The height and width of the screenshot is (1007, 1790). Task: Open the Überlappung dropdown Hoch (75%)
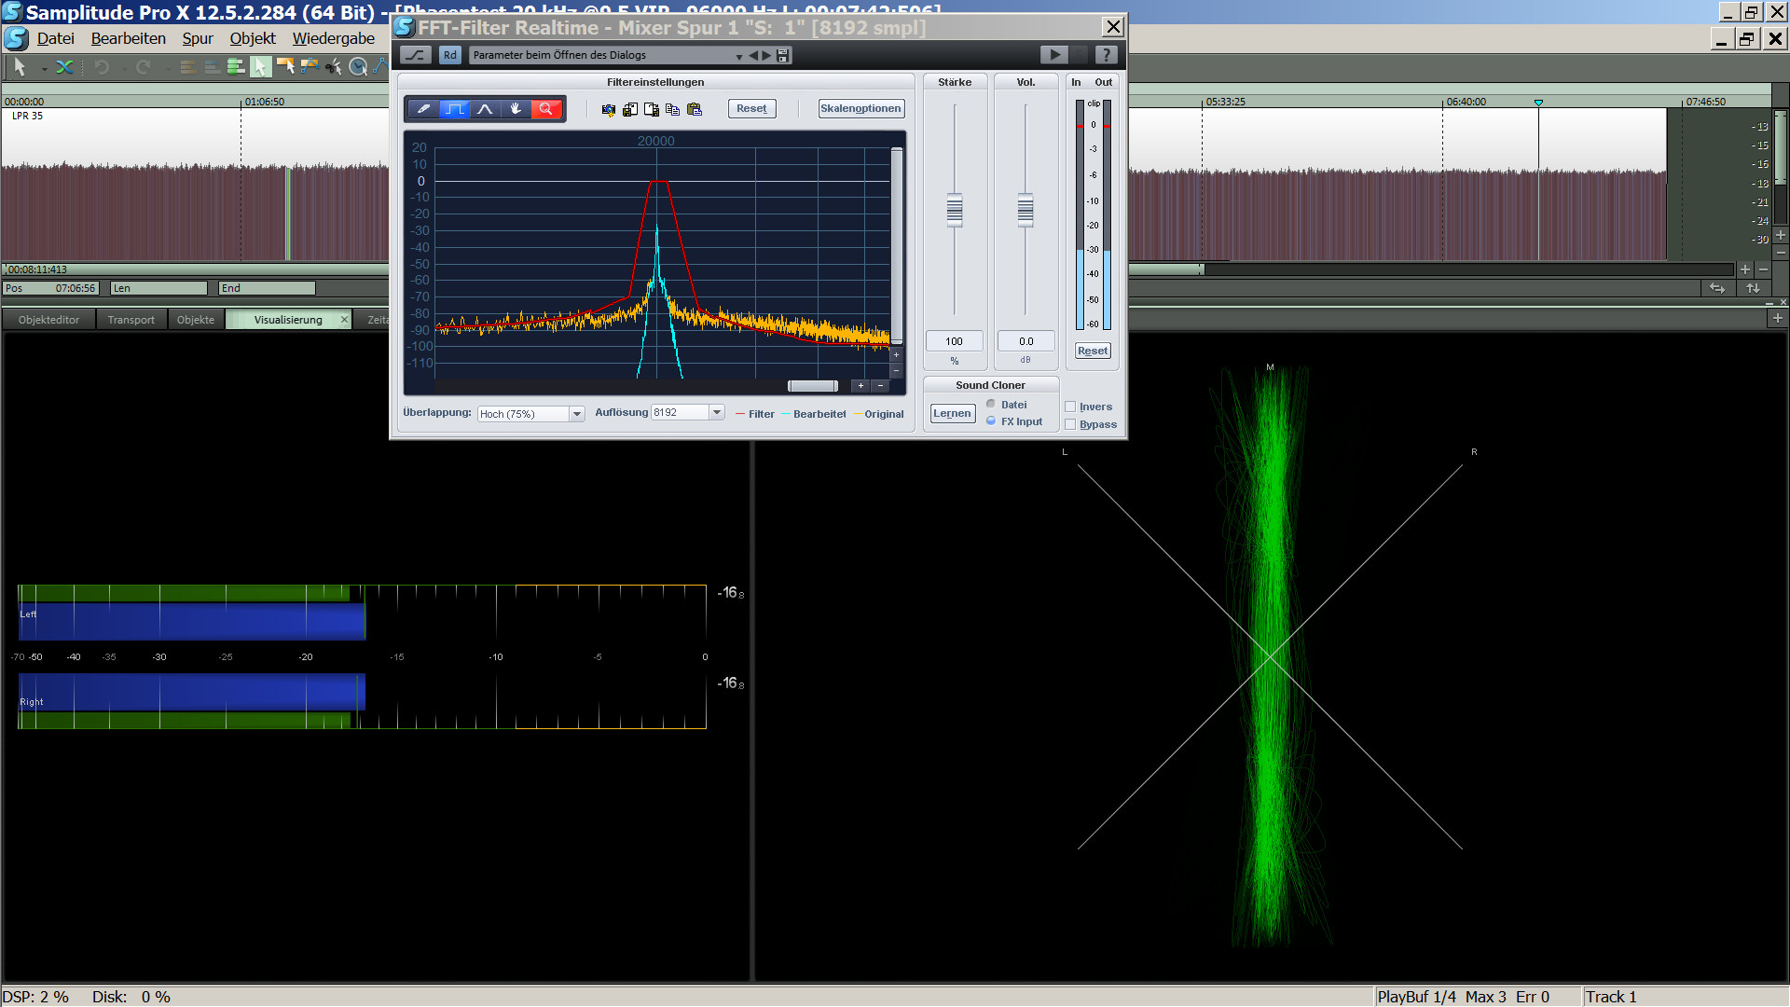(576, 414)
